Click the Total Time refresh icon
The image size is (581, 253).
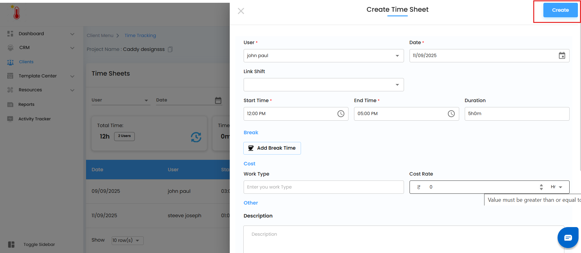tap(196, 137)
